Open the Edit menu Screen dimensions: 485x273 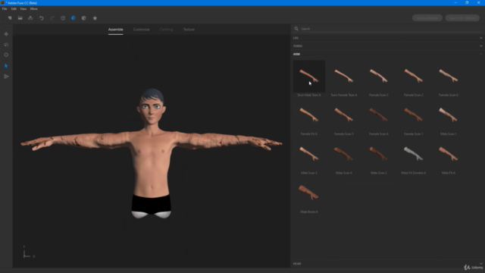pyautogui.click(x=14, y=9)
